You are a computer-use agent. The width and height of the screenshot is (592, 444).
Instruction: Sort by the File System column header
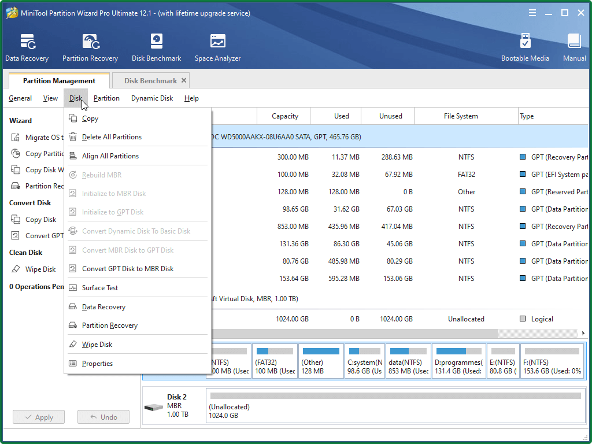[x=467, y=116]
